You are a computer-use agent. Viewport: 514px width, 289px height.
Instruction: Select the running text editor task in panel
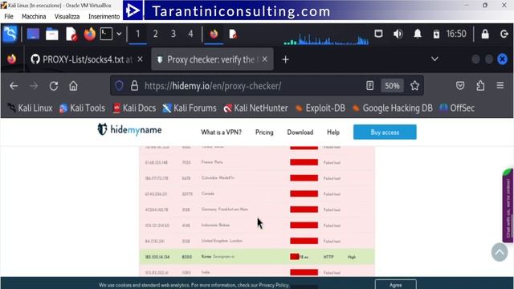click(233, 34)
